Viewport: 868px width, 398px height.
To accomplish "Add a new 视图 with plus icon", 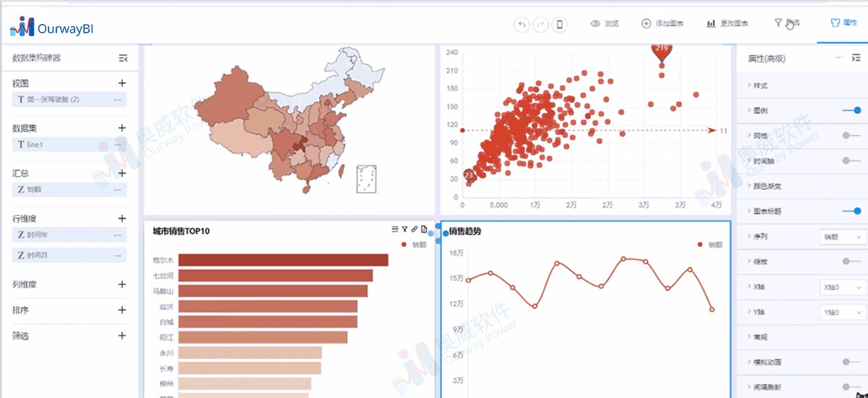I will tap(122, 83).
